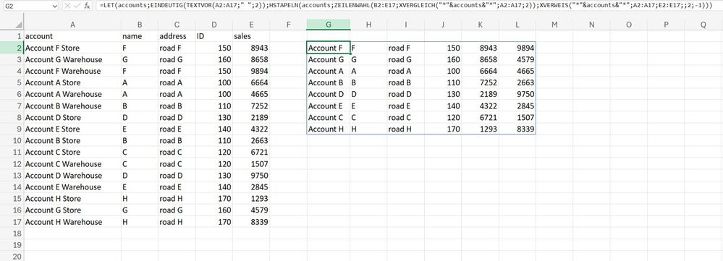This screenshot has height=261, width=723.
Task: Select sales value 6721 in column E
Action: coord(251,152)
